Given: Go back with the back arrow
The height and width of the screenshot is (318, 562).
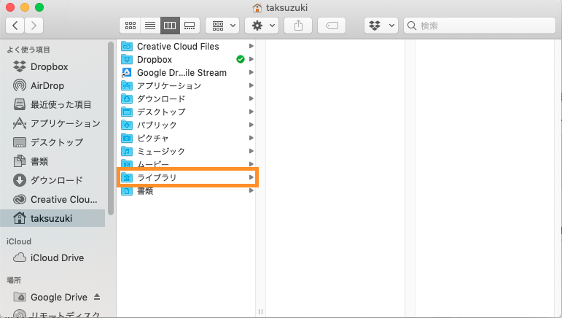Looking at the screenshot, I should pyautogui.click(x=15, y=26).
